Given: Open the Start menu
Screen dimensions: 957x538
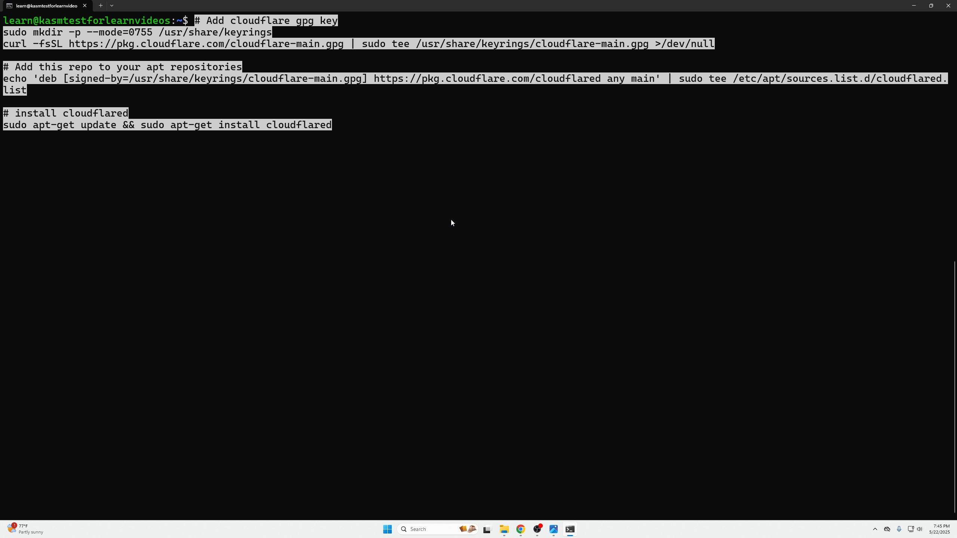Looking at the screenshot, I should tap(387, 529).
